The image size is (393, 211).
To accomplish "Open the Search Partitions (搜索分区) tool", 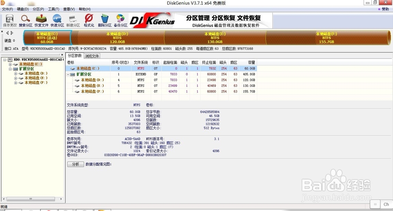I will 26,20.
